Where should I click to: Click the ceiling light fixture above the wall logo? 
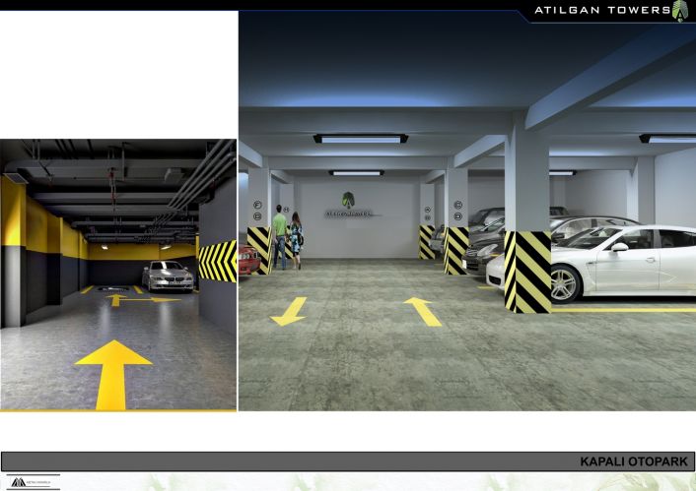click(357, 173)
